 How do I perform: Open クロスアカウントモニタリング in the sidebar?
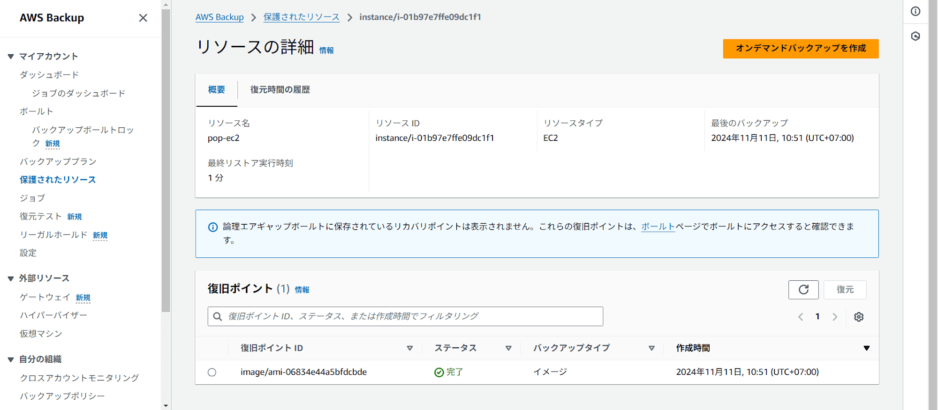pyautogui.click(x=79, y=378)
